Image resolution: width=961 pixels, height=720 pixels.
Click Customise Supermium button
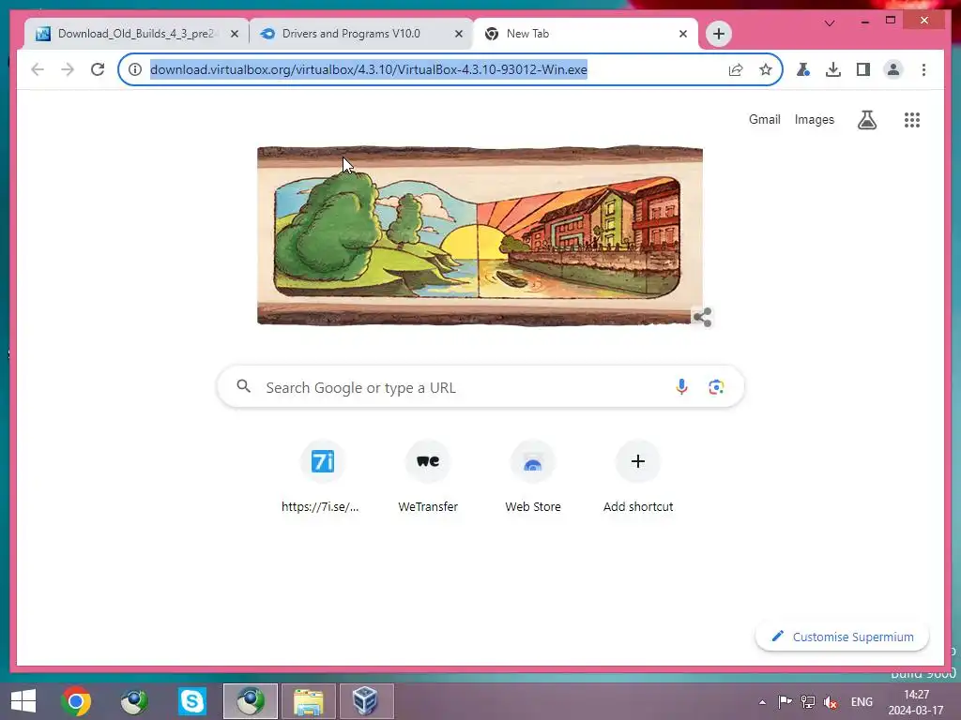point(842,637)
